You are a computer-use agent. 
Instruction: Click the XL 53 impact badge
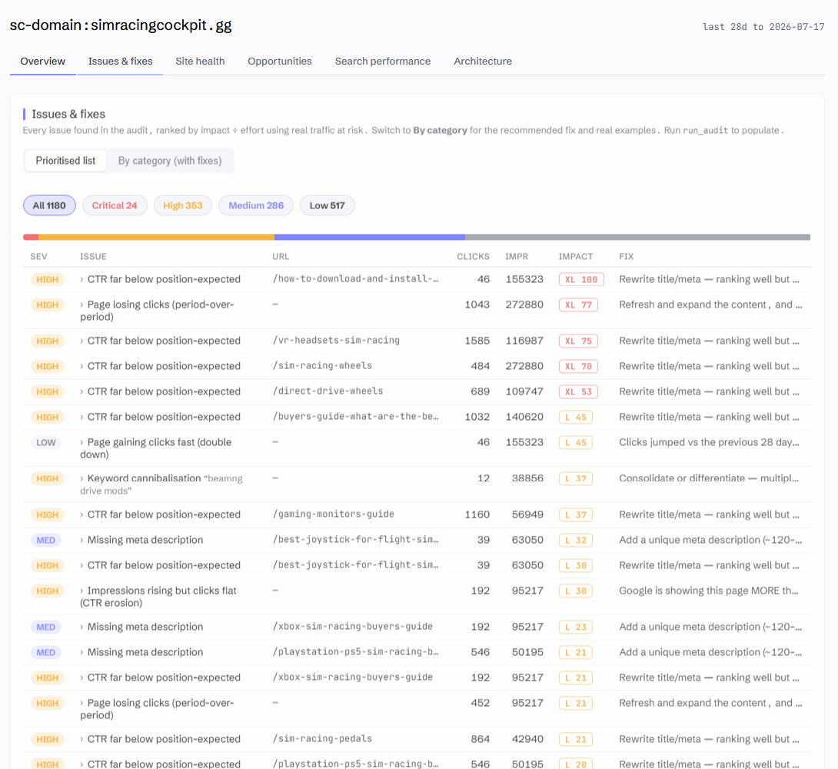tap(578, 391)
